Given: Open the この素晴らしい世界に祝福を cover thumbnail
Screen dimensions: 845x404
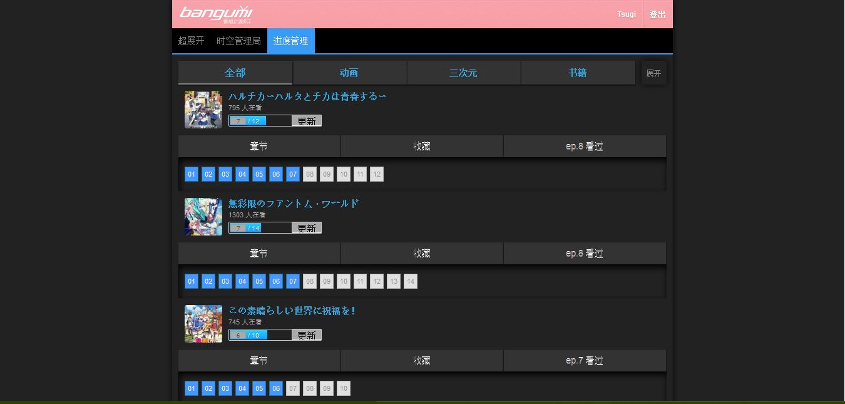Looking at the screenshot, I should coord(203,324).
